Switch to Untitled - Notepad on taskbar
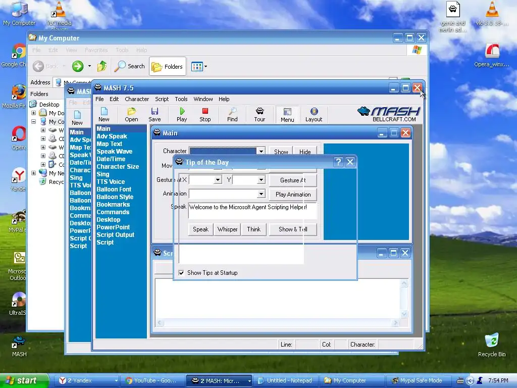 pyautogui.click(x=286, y=380)
